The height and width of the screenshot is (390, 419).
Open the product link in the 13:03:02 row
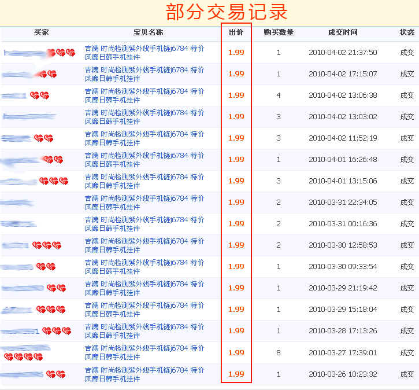click(x=144, y=117)
